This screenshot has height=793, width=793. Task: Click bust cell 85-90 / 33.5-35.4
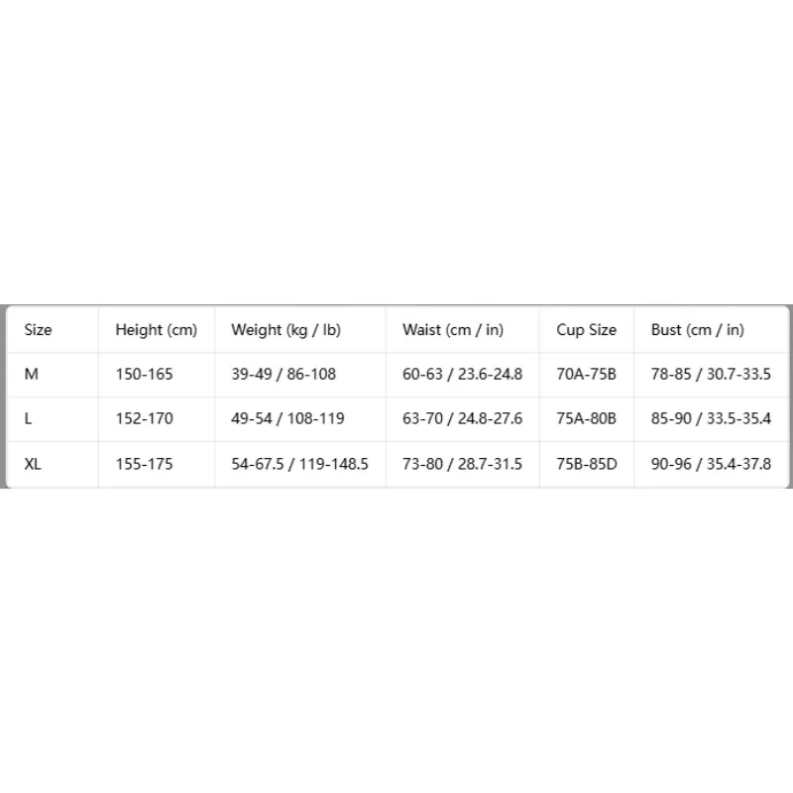pyautogui.click(x=711, y=418)
